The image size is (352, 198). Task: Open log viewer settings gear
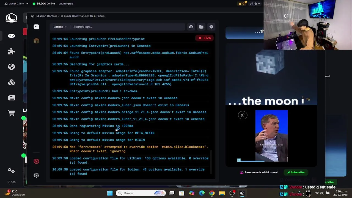(211, 27)
